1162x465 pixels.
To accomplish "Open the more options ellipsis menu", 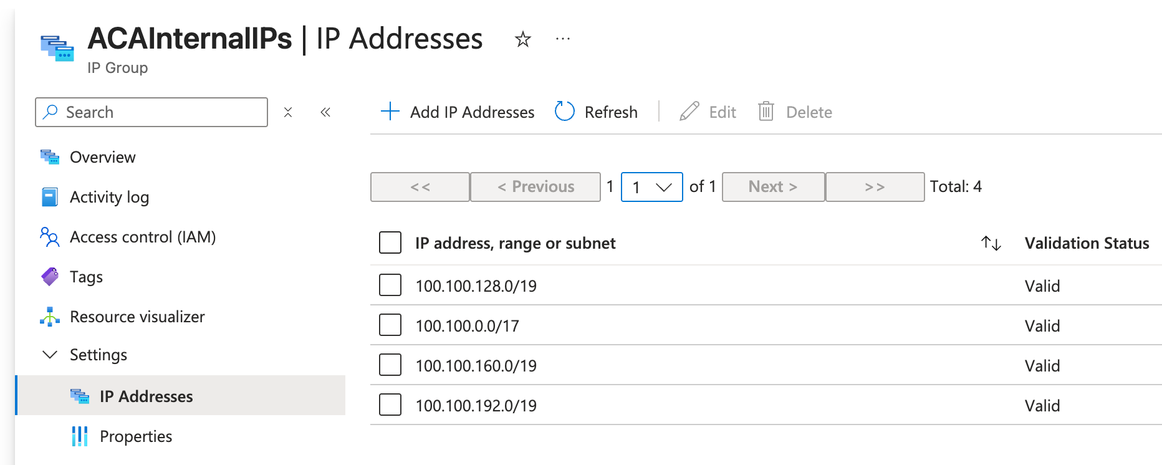I will pos(562,39).
